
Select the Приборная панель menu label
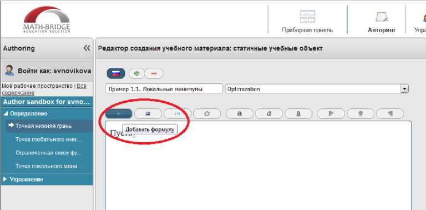pos(307,30)
